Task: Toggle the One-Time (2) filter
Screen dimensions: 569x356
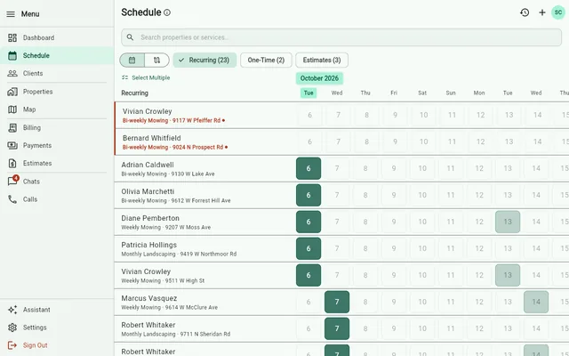Action: click(x=266, y=60)
